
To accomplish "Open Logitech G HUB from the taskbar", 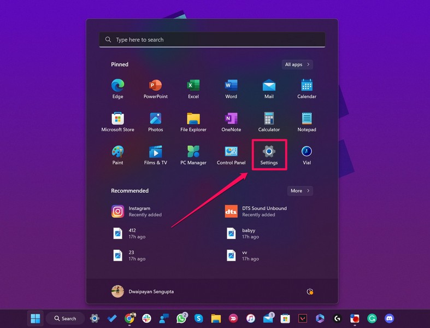I will click(x=337, y=318).
